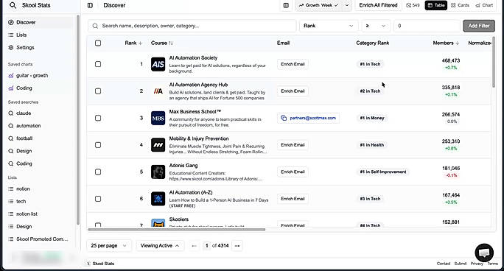Switch to the Chart view

[x=484, y=5]
